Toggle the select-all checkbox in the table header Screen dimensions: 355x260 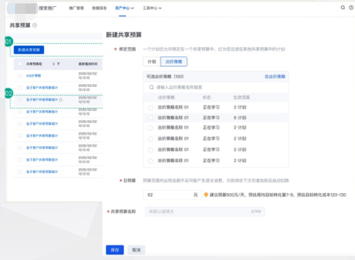[x=20, y=64]
